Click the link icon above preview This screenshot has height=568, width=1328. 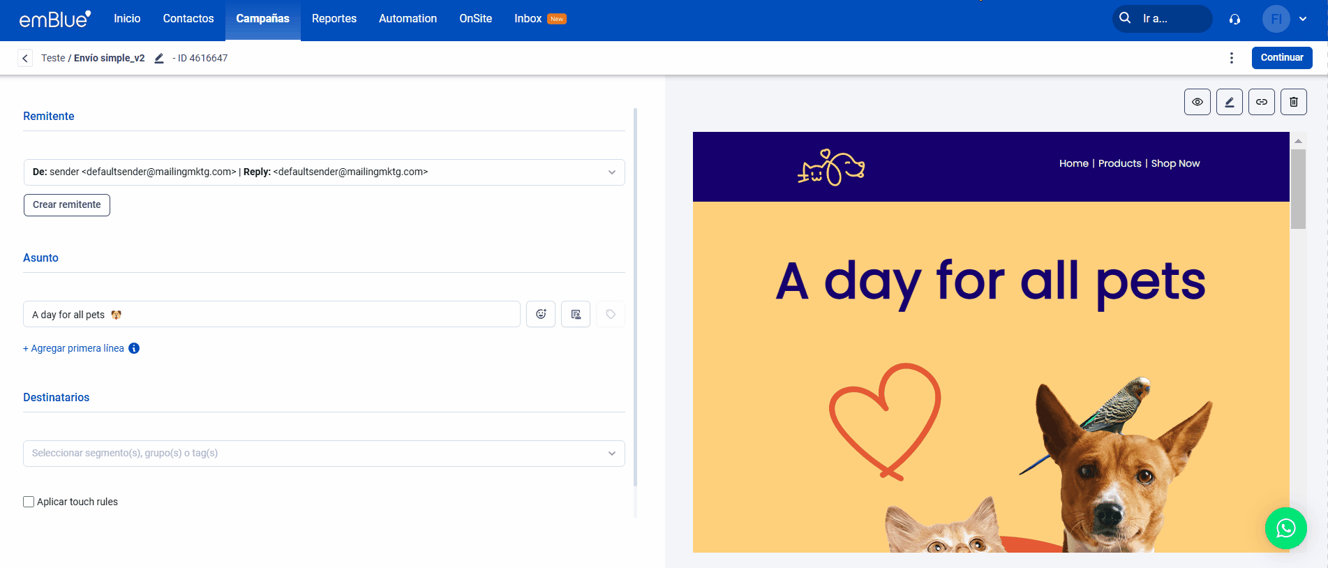click(x=1262, y=102)
